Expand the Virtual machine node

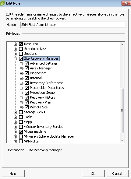[x=15, y=132]
